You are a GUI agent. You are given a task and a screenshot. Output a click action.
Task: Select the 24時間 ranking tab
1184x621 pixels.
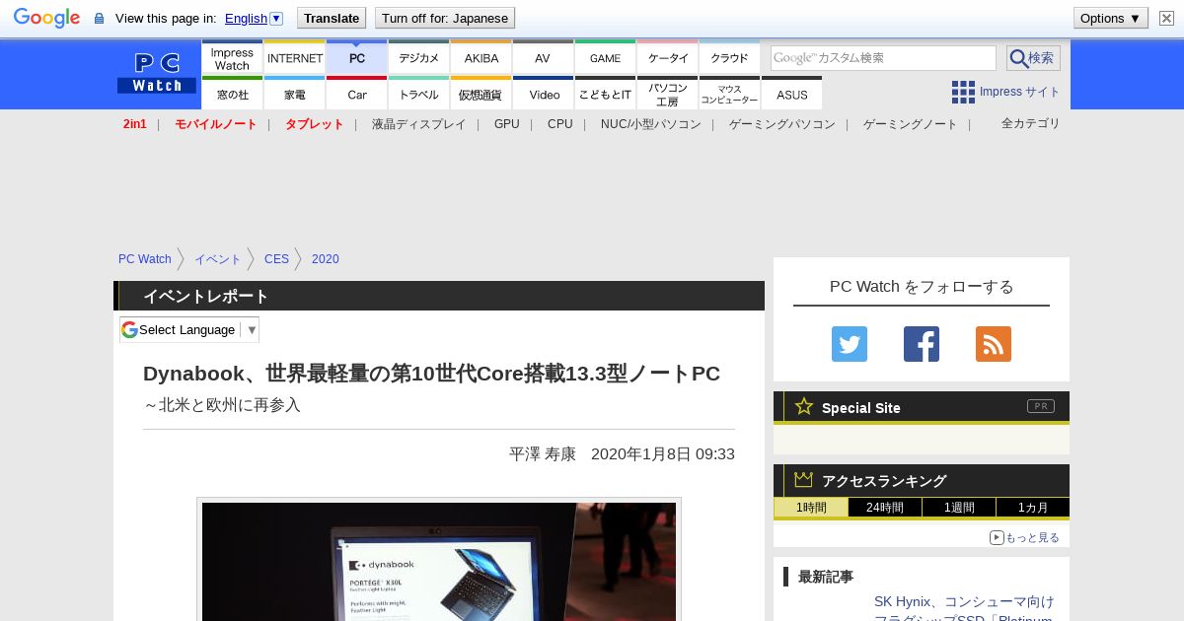pos(885,508)
